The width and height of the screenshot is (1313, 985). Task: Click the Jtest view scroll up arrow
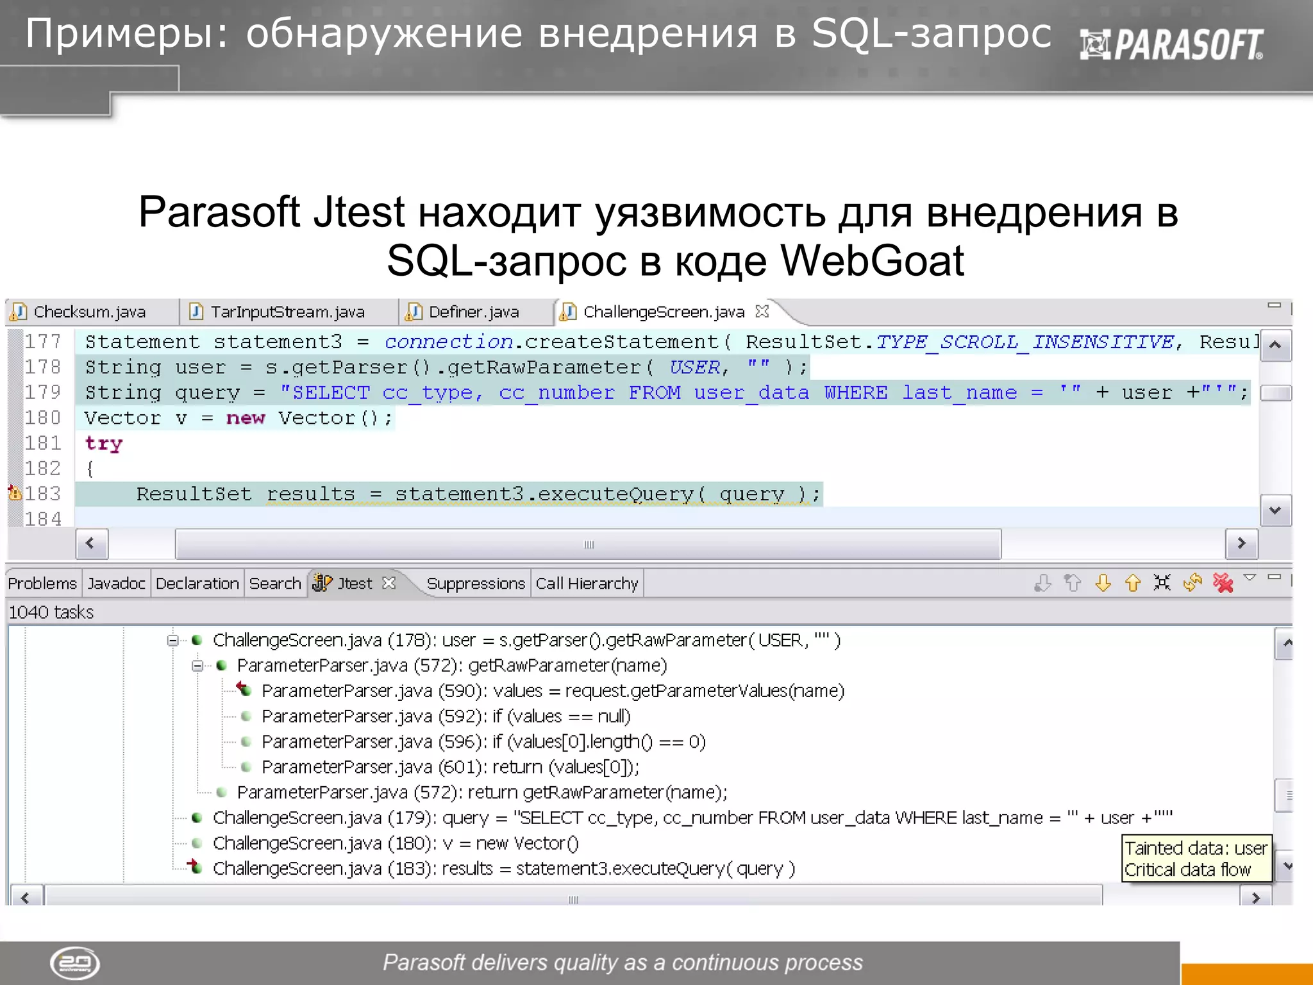pos(1284,644)
